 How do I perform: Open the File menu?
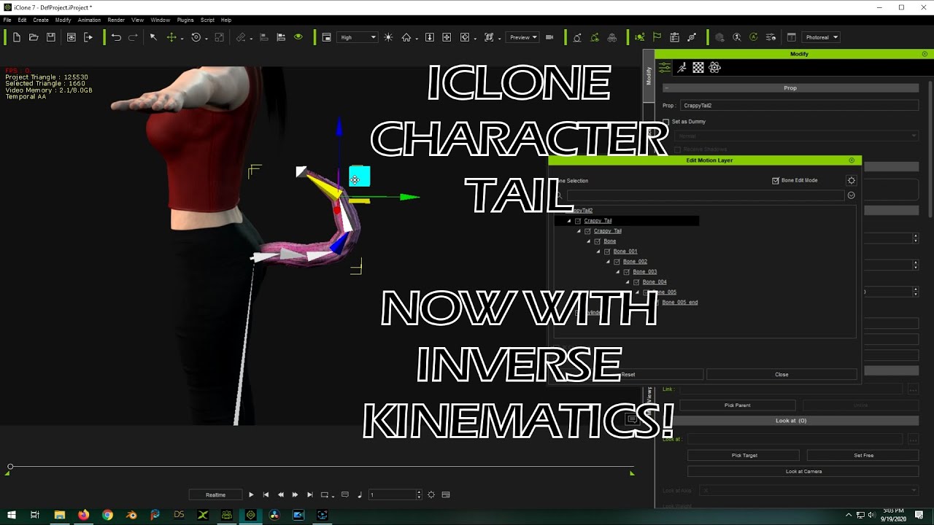pos(7,20)
